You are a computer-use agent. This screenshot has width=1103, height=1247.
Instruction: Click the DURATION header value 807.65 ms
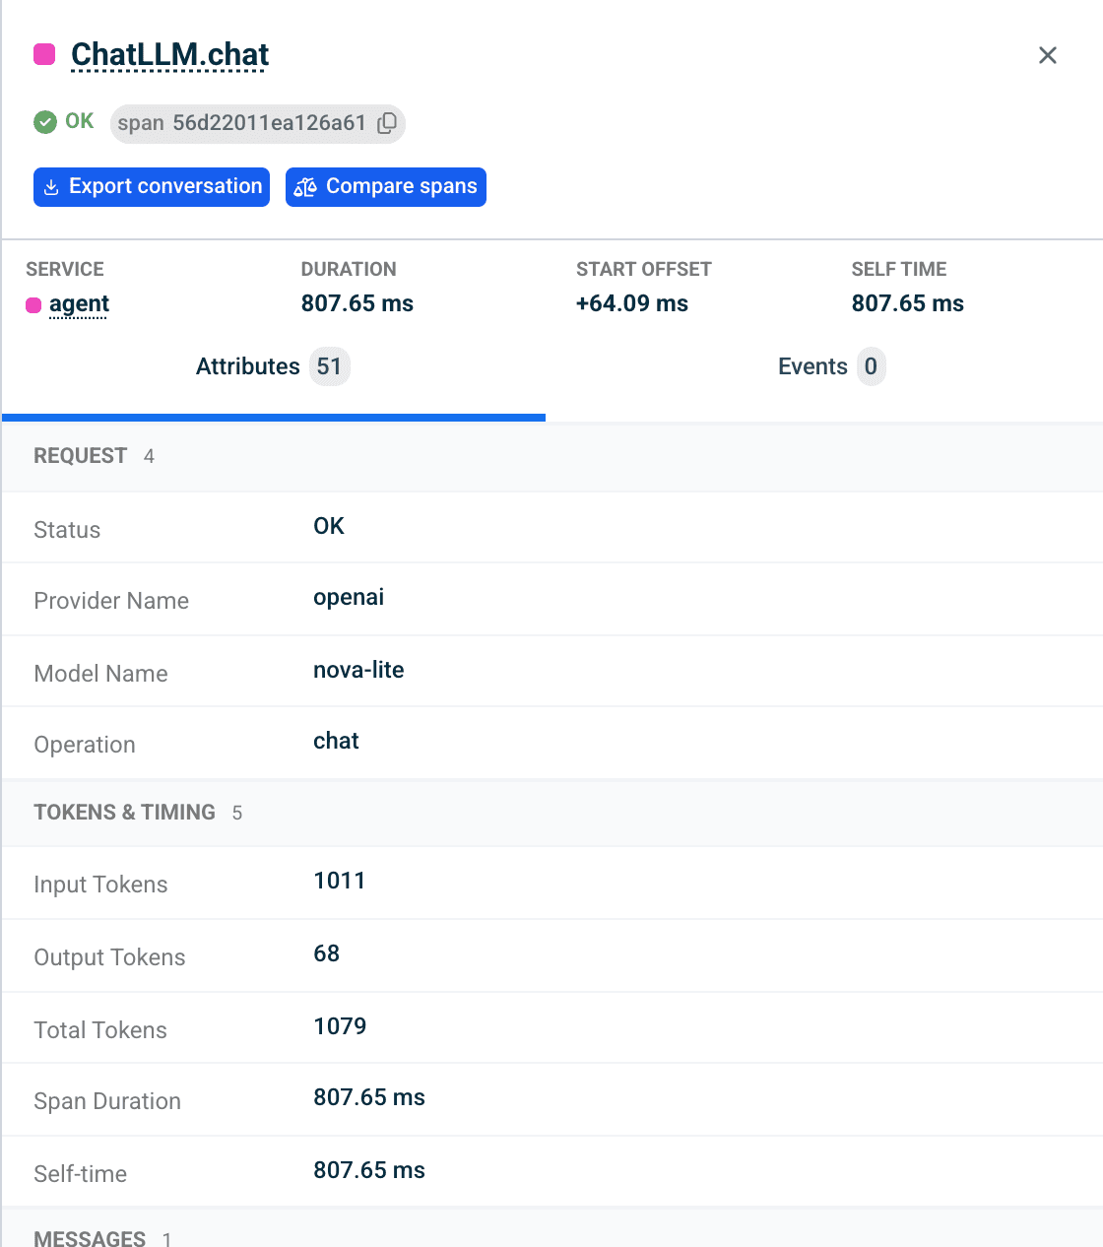click(x=357, y=304)
